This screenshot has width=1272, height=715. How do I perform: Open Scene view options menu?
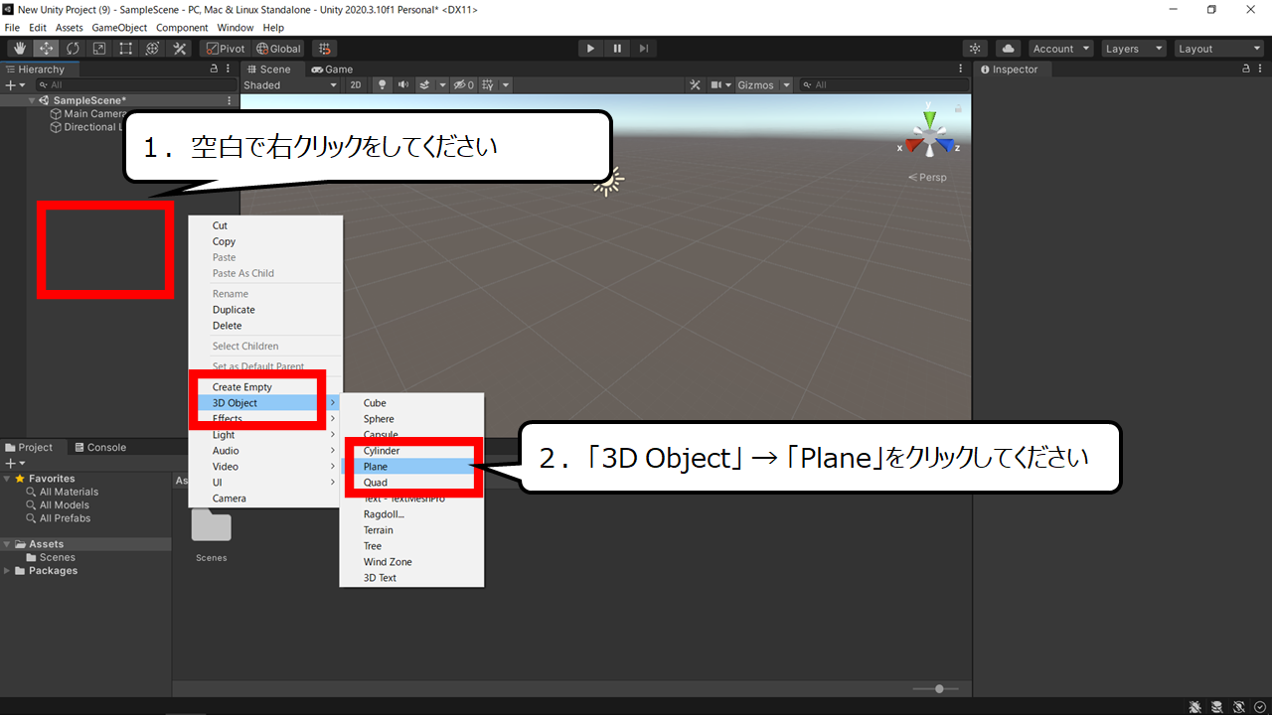click(x=961, y=70)
